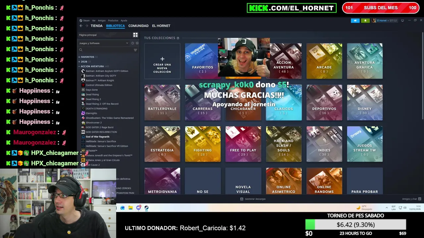Open the FIGHTING collection tile
Image resolution: width=424 pixels, height=238 pixels.
[x=203, y=144]
